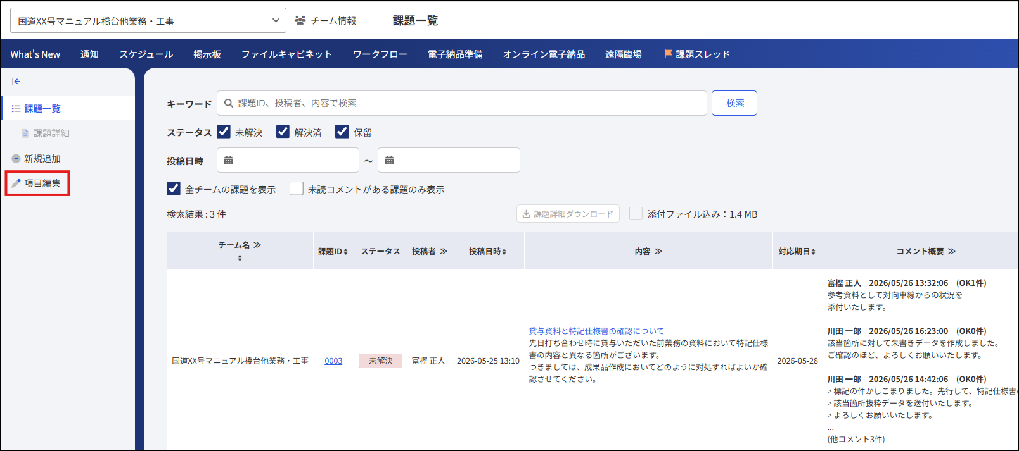Viewport: 1019px width, 451px height.
Task: Click 検索結果 : 3 件 text
Action: (x=196, y=214)
